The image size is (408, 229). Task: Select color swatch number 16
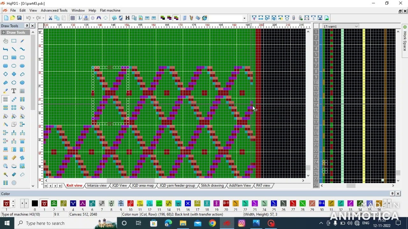188,204
